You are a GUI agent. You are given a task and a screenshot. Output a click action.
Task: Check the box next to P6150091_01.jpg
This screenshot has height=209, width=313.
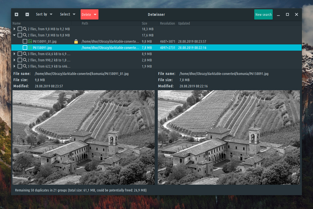(x=25, y=41)
